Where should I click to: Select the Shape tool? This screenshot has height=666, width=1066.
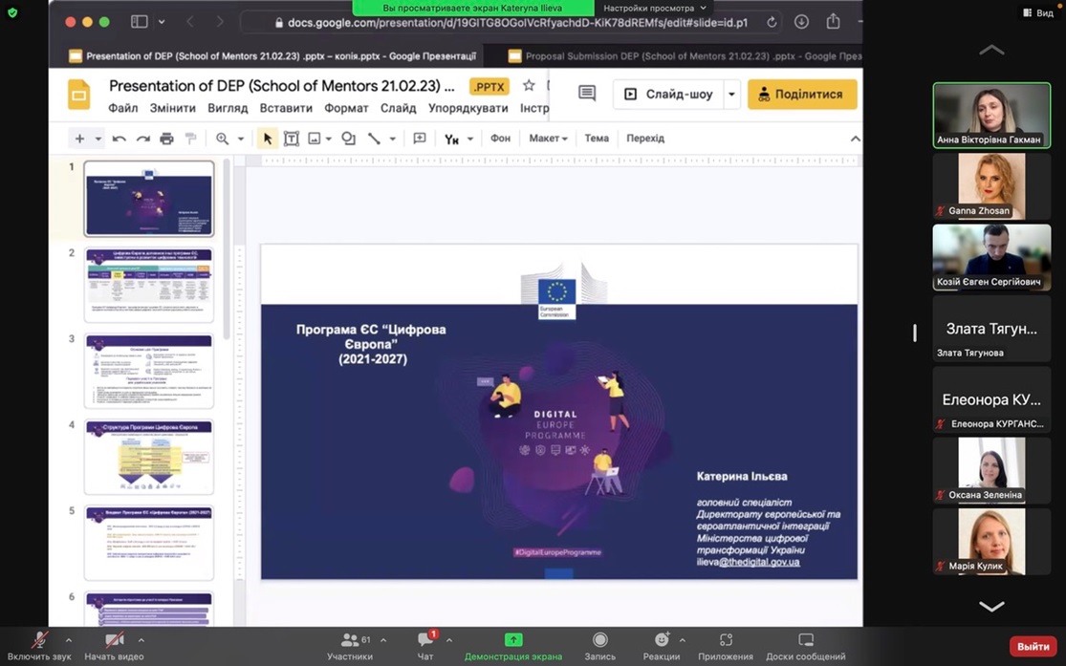click(x=349, y=139)
